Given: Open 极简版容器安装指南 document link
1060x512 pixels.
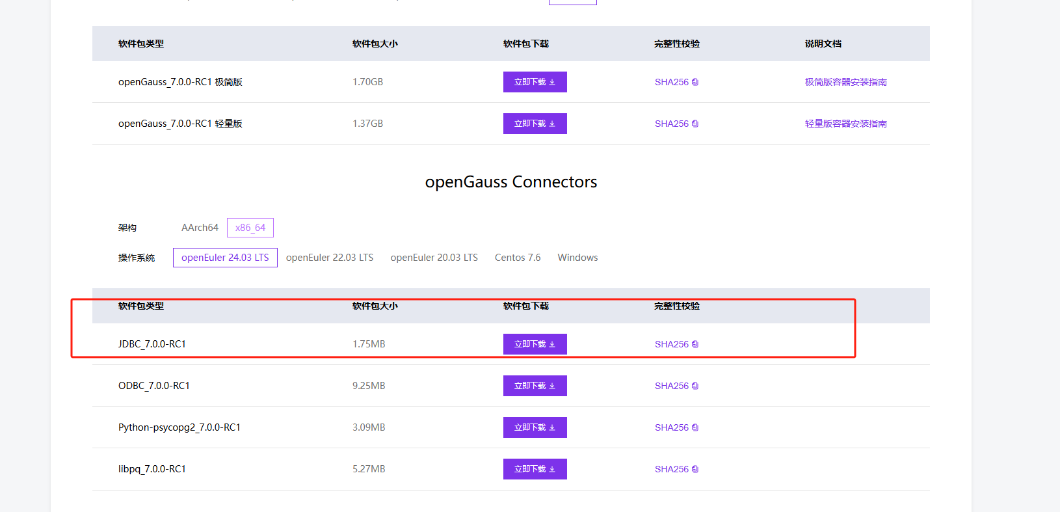Looking at the screenshot, I should pyautogui.click(x=845, y=82).
